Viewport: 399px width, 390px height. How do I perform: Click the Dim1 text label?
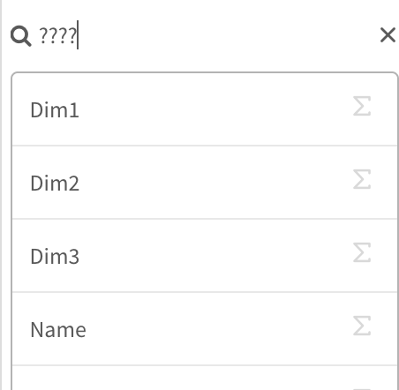point(55,110)
